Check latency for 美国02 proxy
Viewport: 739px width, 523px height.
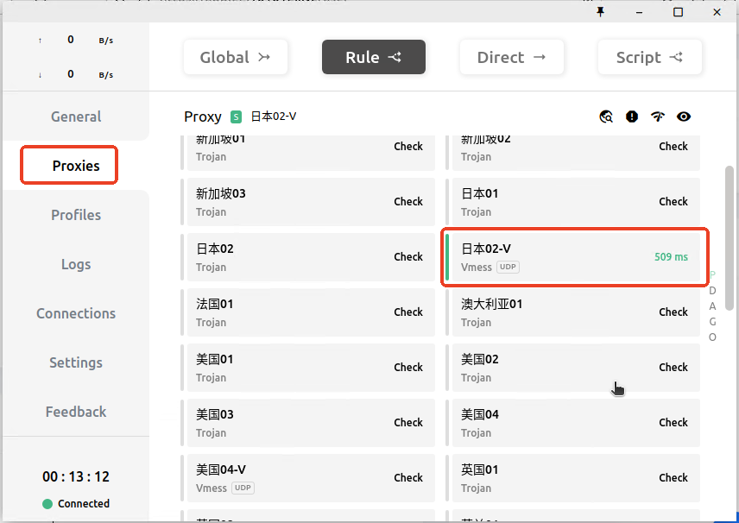[x=673, y=367]
